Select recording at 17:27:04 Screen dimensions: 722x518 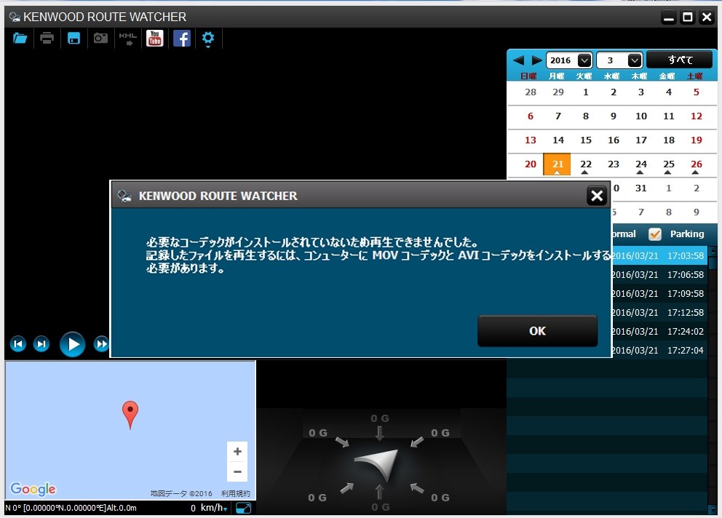(659, 350)
